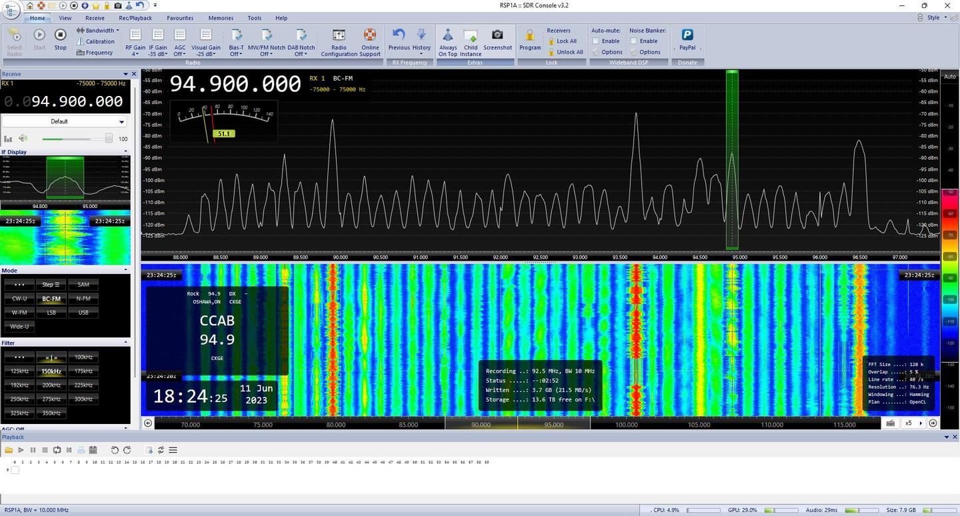The image size is (960, 516).
Task: Select SAM mode
Action: point(83,284)
